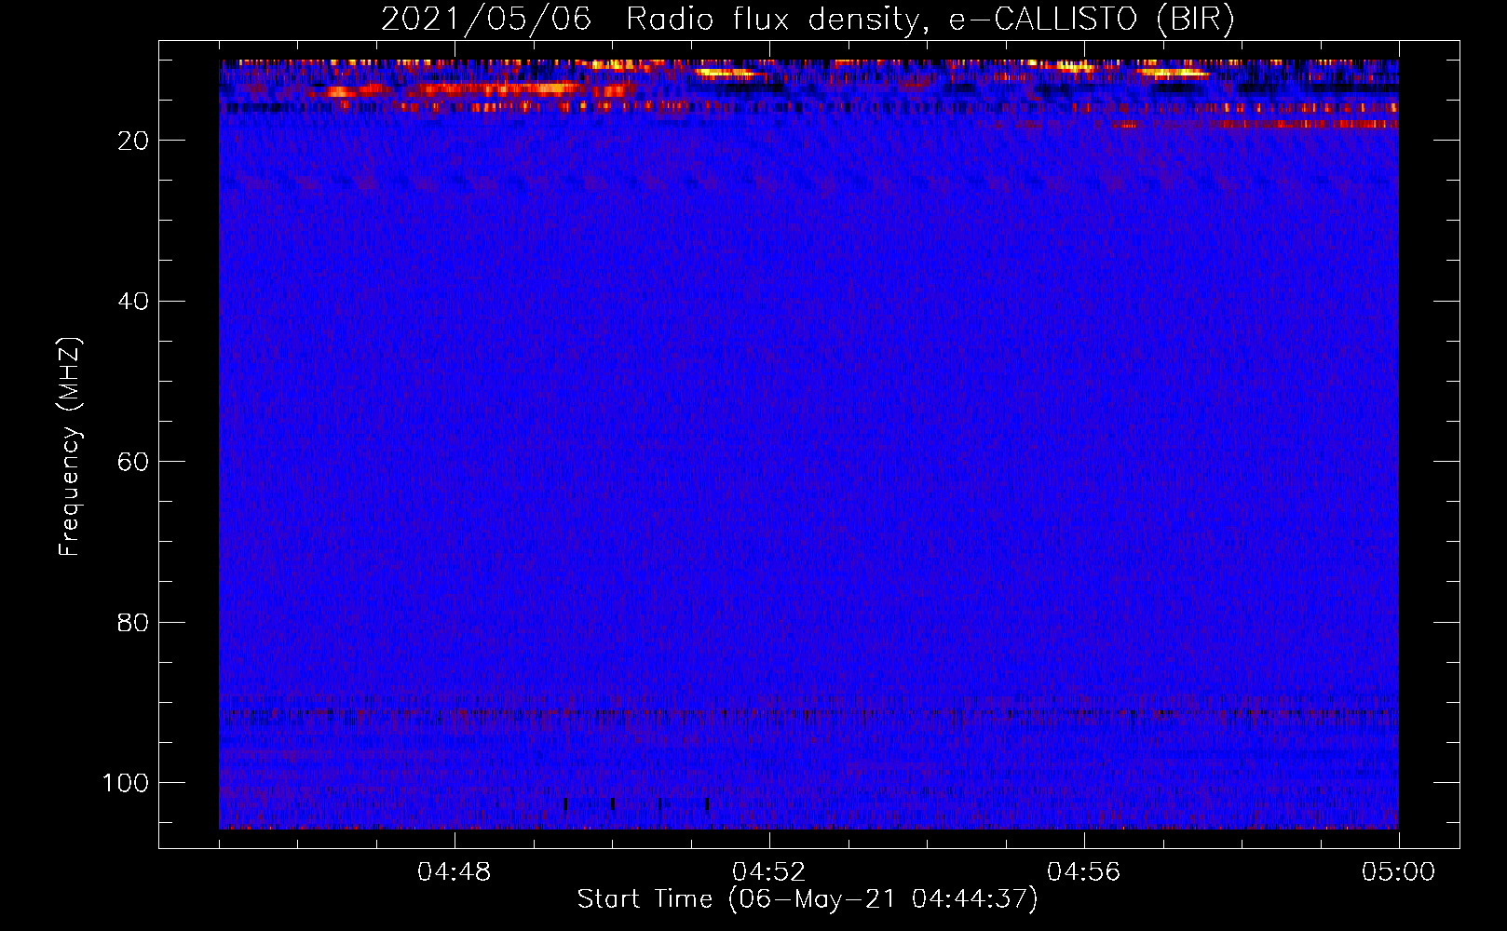
Task: Click the '60' frequency tick label
Action: coord(133,463)
